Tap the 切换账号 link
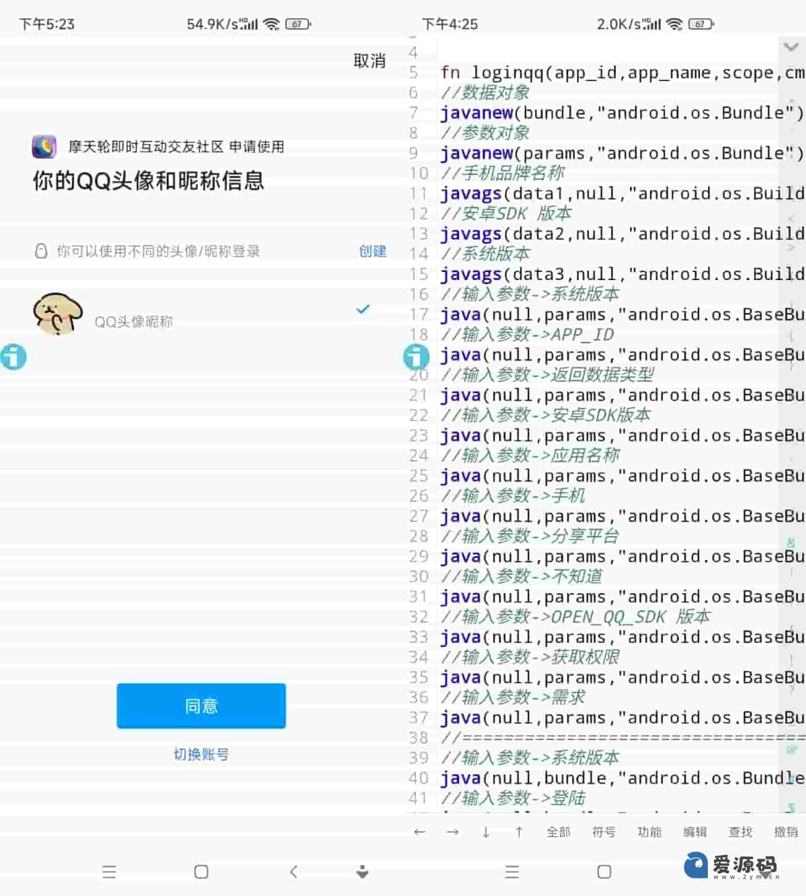The height and width of the screenshot is (896, 806). tap(201, 754)
